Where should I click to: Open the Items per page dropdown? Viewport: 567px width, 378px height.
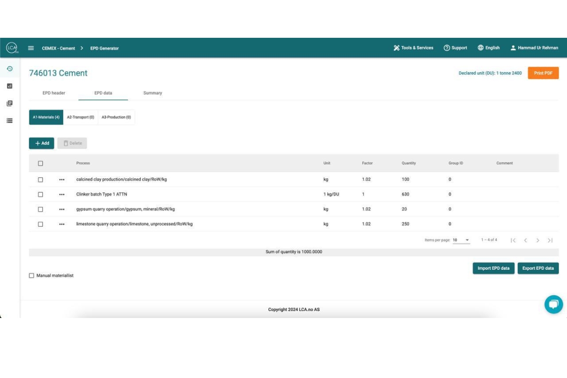[461, 240]
